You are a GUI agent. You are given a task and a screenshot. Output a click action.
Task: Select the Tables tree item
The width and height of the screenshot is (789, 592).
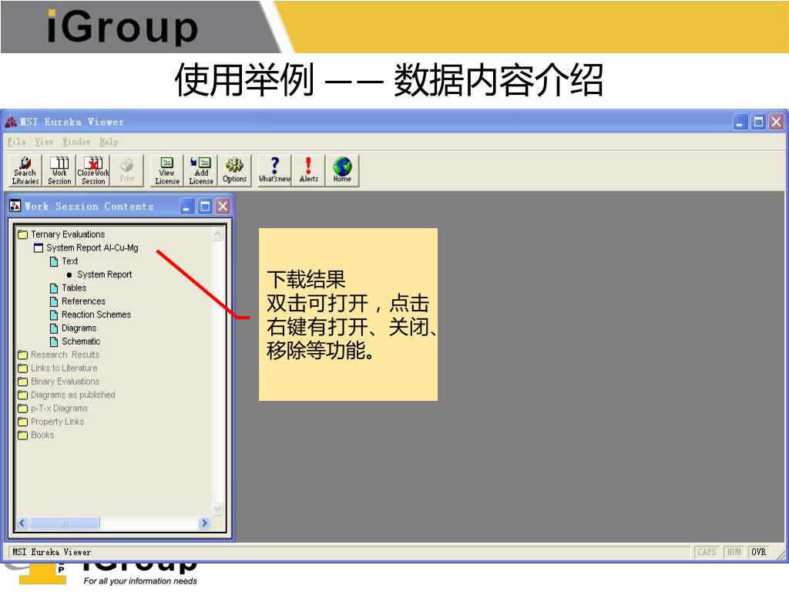point(74,288)
